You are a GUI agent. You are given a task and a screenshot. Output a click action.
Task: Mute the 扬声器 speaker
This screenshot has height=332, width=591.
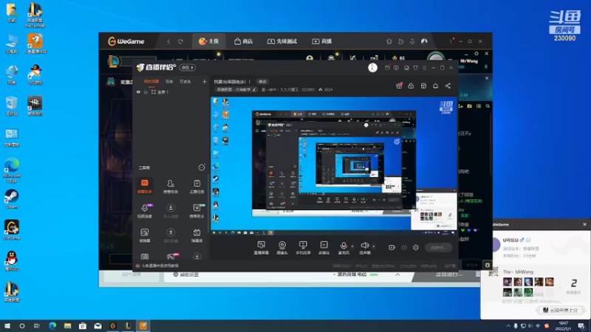tap(364, 248)
